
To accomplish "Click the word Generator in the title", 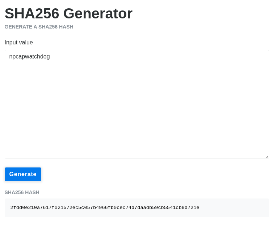I will click(x=98, y=14).
